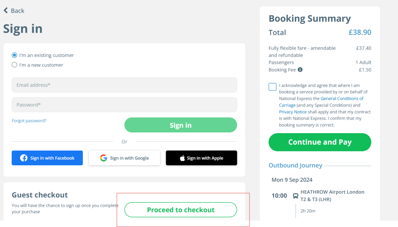398x227 pixels.
Task: Open the Privacy Notice link
Action: 293,112
